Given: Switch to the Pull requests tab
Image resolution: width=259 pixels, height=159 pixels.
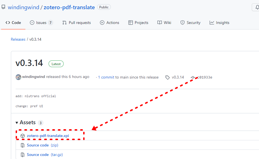Looking at the screenshot, I should pos(76,23).
